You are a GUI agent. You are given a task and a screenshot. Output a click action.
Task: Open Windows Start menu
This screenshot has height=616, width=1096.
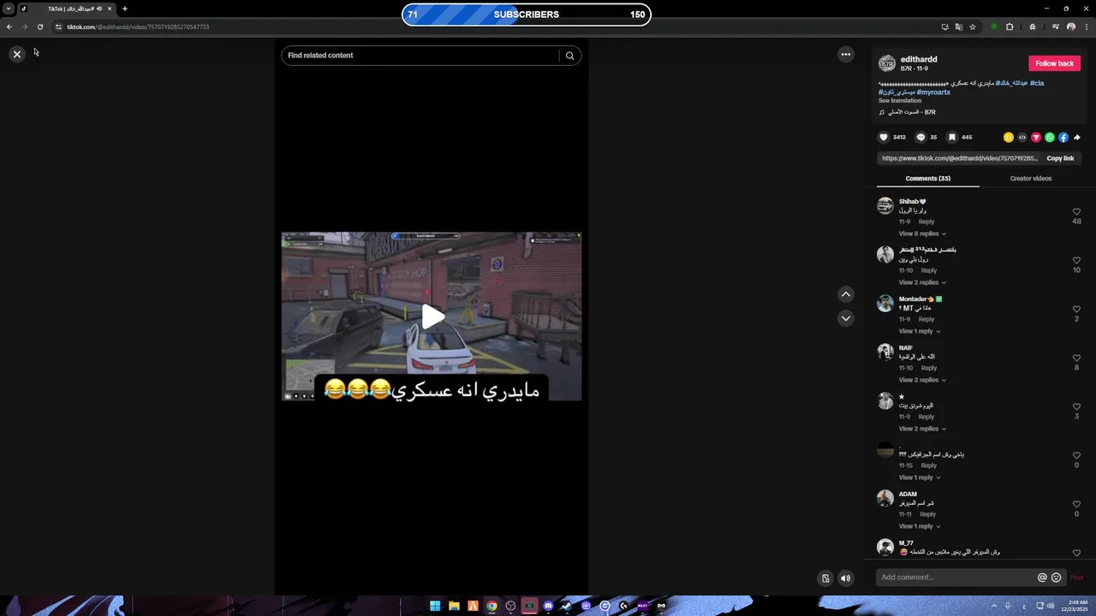pos(435,606)
